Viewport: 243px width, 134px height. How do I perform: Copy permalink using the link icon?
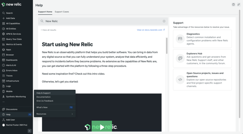238,5
